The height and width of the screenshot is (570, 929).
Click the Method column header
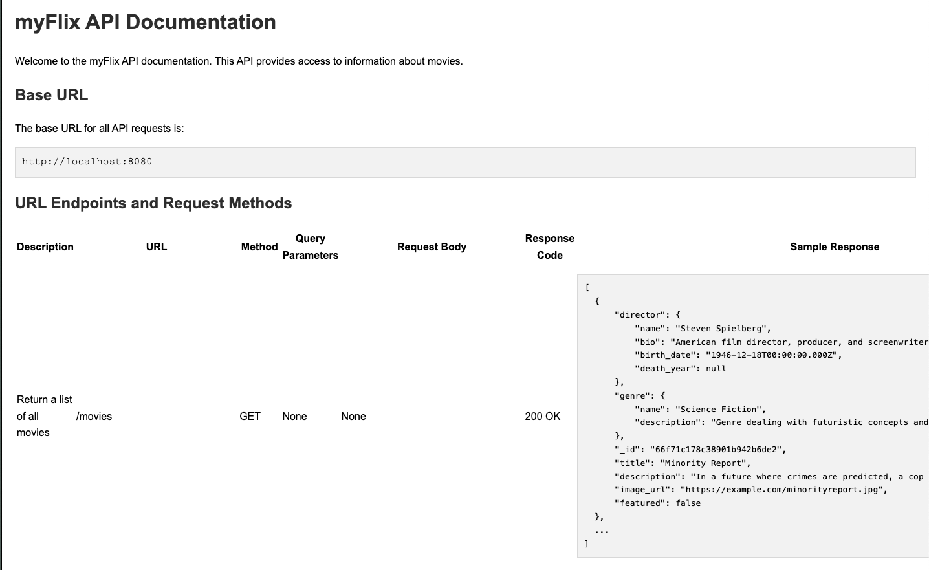pos(259,247)
